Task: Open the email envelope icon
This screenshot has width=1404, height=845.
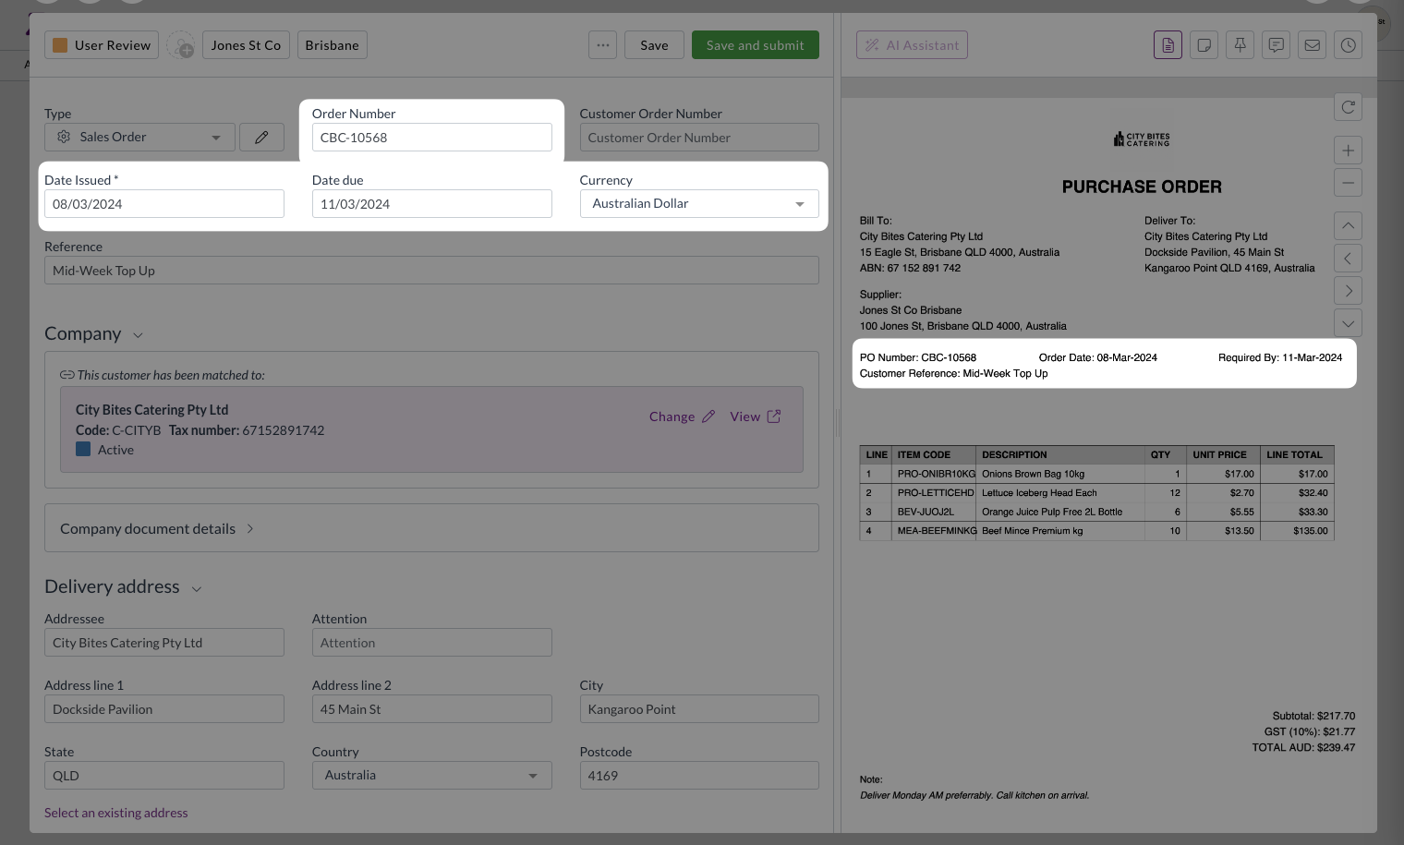Action: (x=1312, y=44)
